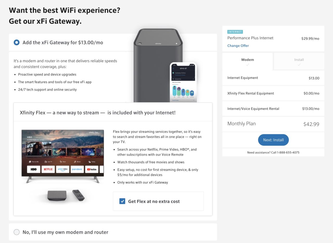Launch the YouTube tile on the TV screen
The width and height of the screenshot is (333, 243).
[x=92, y=169]
